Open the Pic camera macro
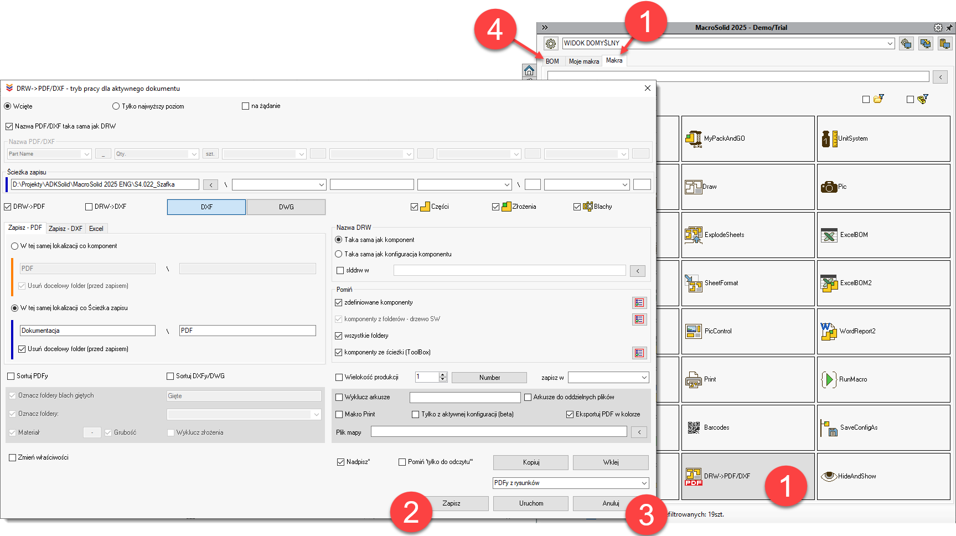Screen dimensions: 956x536 pos(883,187)
